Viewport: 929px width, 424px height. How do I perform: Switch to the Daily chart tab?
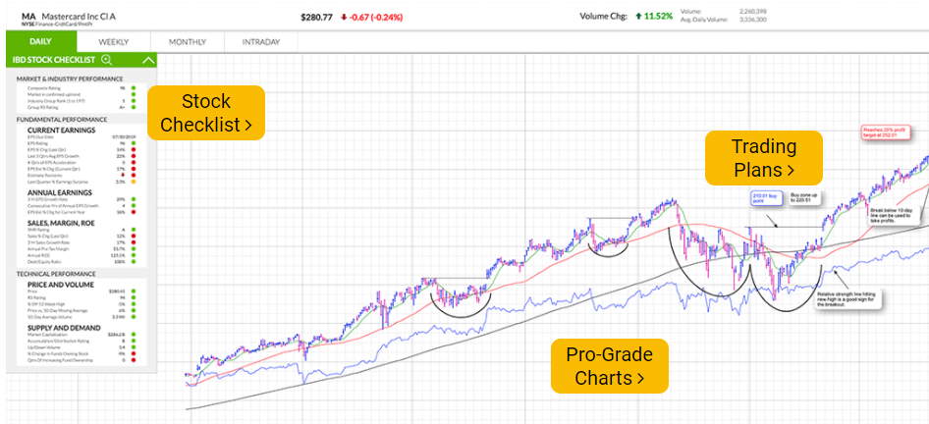[x=40, y=42]
